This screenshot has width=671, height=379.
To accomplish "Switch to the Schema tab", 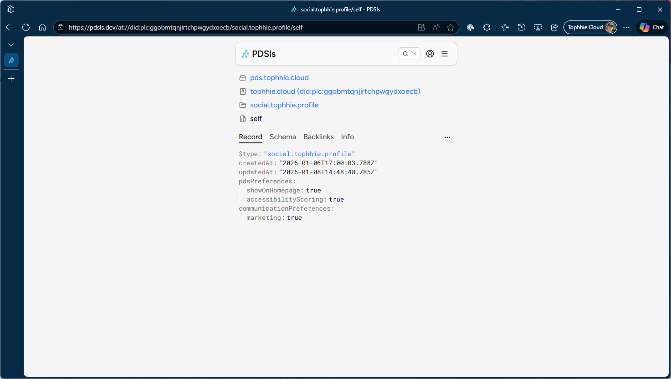I will (282, 137).
